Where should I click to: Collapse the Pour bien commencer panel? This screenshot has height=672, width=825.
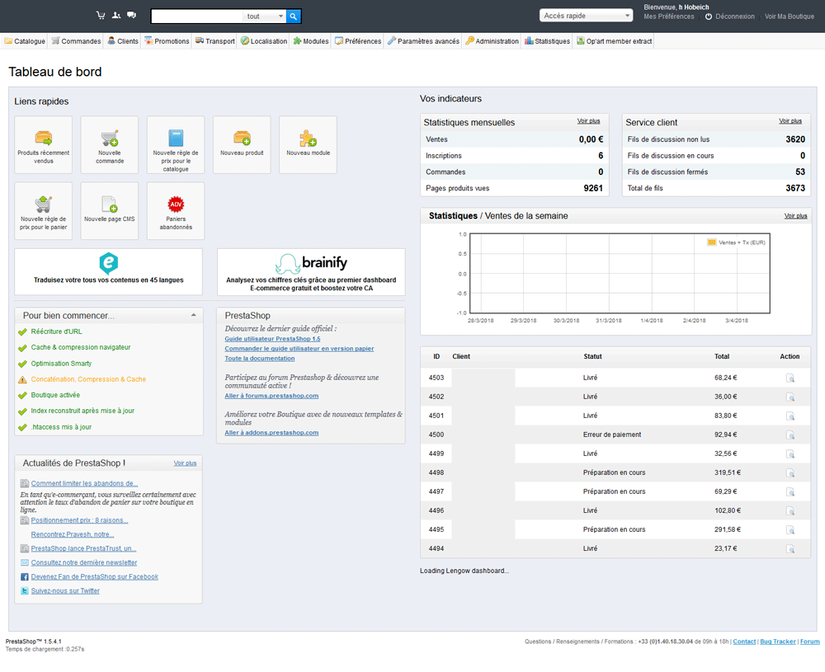[x=194, y=315]
